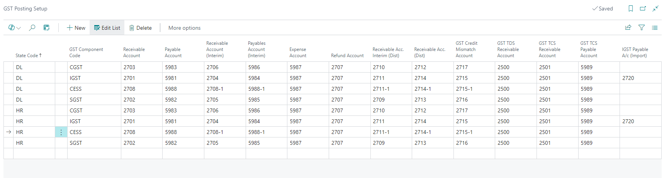The height and width of the screenshot is (178, 669).
Task: Toggle Edit List mode
Action: (107, 28)
